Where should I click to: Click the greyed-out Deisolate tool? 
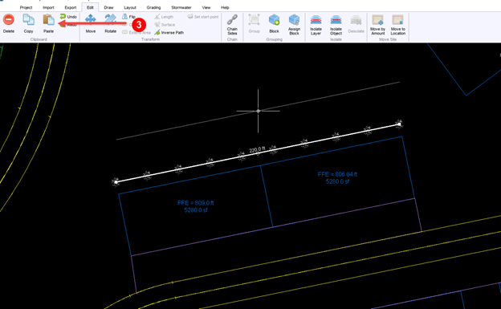[356, 23]
